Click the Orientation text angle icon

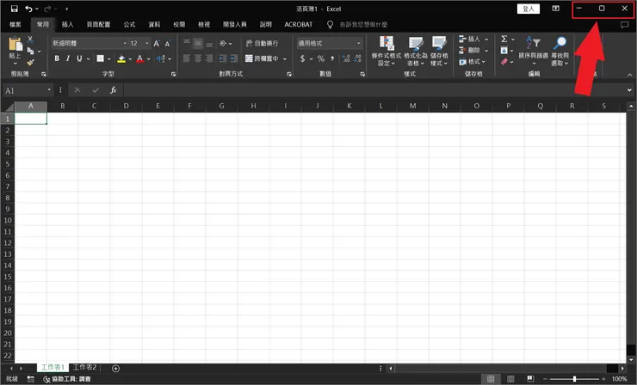pyautogui.click(x=223, y=43)
